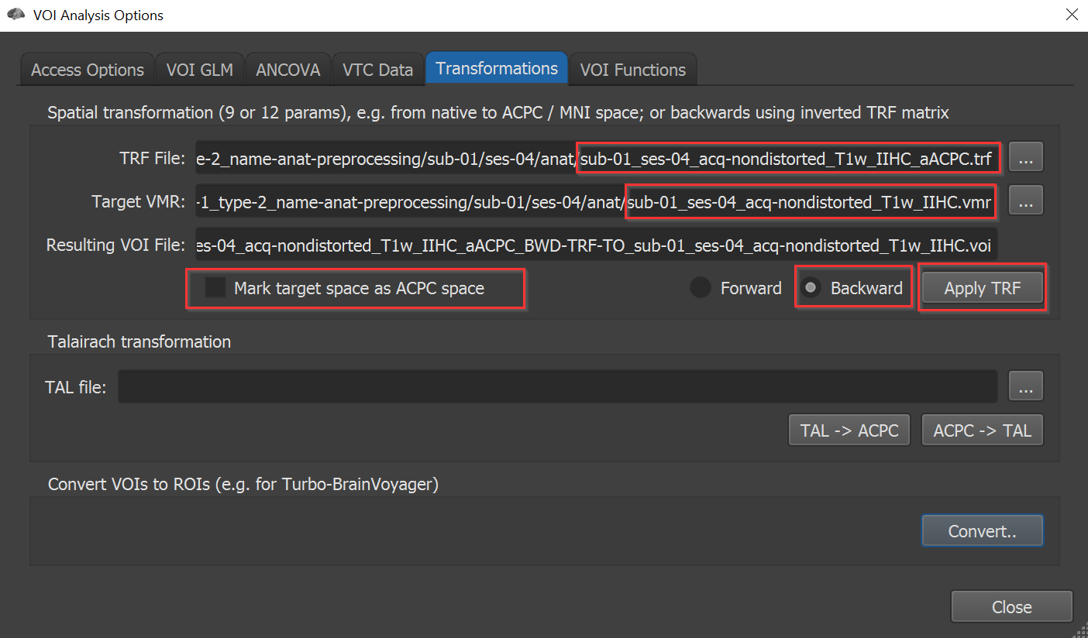Close the VOI Analysis Options window

point(1072,15)
